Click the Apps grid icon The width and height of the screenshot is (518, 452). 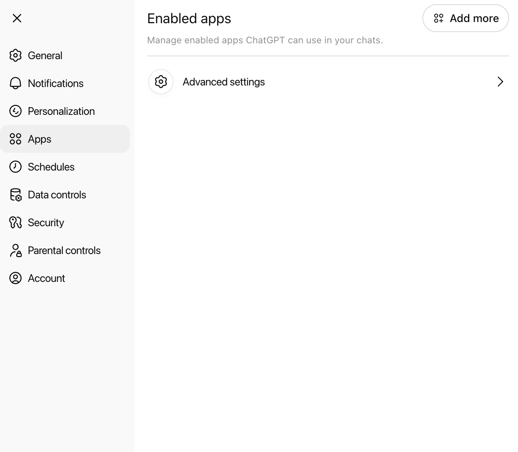(15, 139)
